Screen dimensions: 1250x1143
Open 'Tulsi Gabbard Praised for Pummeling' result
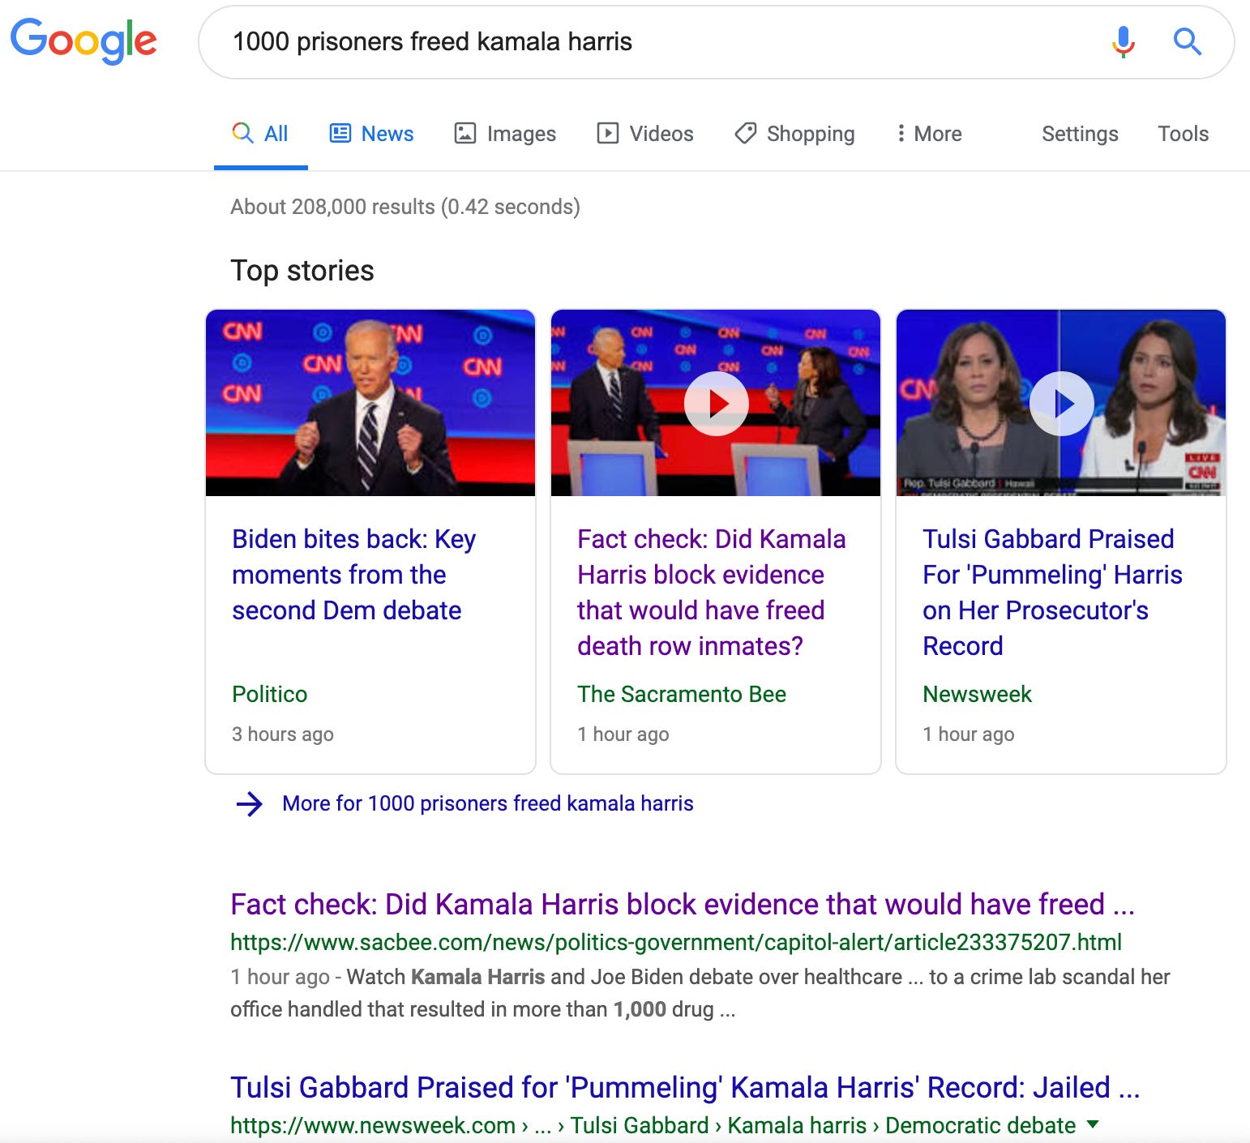(685, 1088)
